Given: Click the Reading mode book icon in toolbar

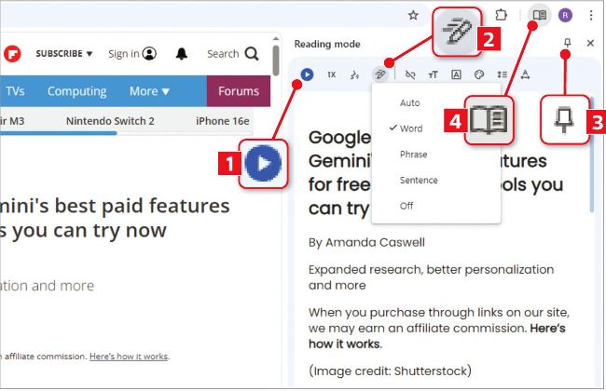Looking at the screenshot, I should point(538,15).
